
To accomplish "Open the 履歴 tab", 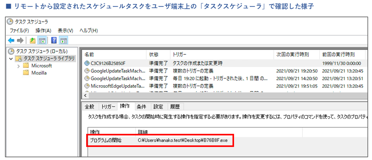I will tap(175, 107).
